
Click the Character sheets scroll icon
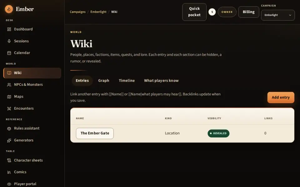click(9, 160)
